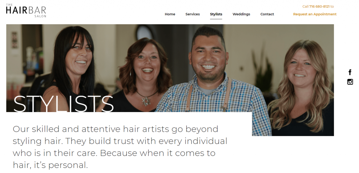Click the phone number 716 680-8121
The image size is (359, 173).
(x=319, y=6)
